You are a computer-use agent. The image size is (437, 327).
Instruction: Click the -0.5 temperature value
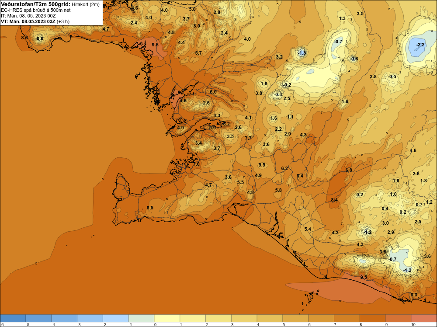coord(392,77)
